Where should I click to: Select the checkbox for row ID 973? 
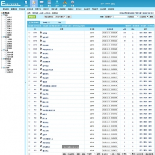click(x=29, y=101)
